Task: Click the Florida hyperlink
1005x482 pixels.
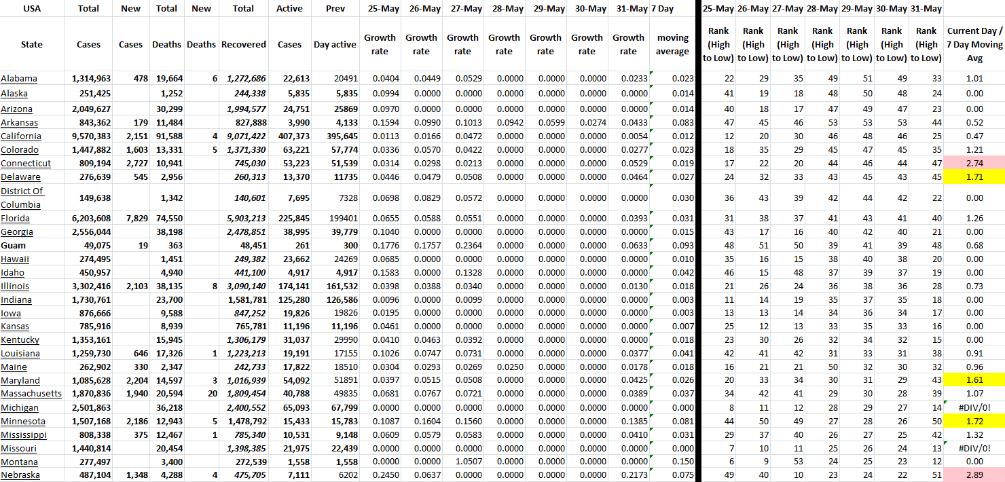Action: 15,219
